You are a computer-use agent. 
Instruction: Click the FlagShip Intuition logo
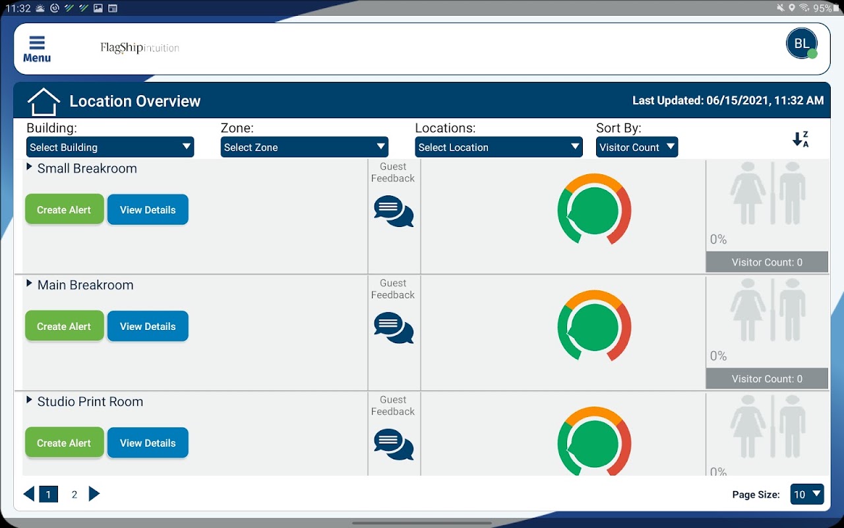tap(140, 48)
